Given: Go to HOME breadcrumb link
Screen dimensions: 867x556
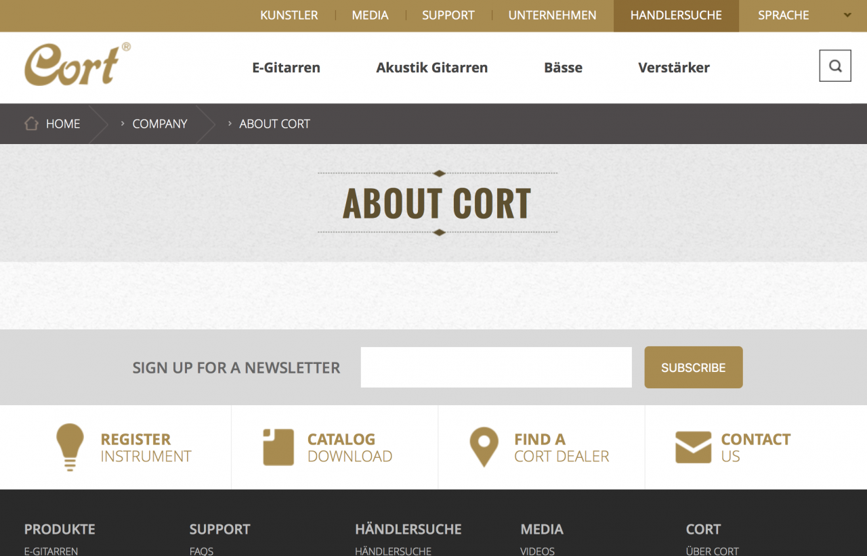Looking at the screenshot, I should coord(63,124).
